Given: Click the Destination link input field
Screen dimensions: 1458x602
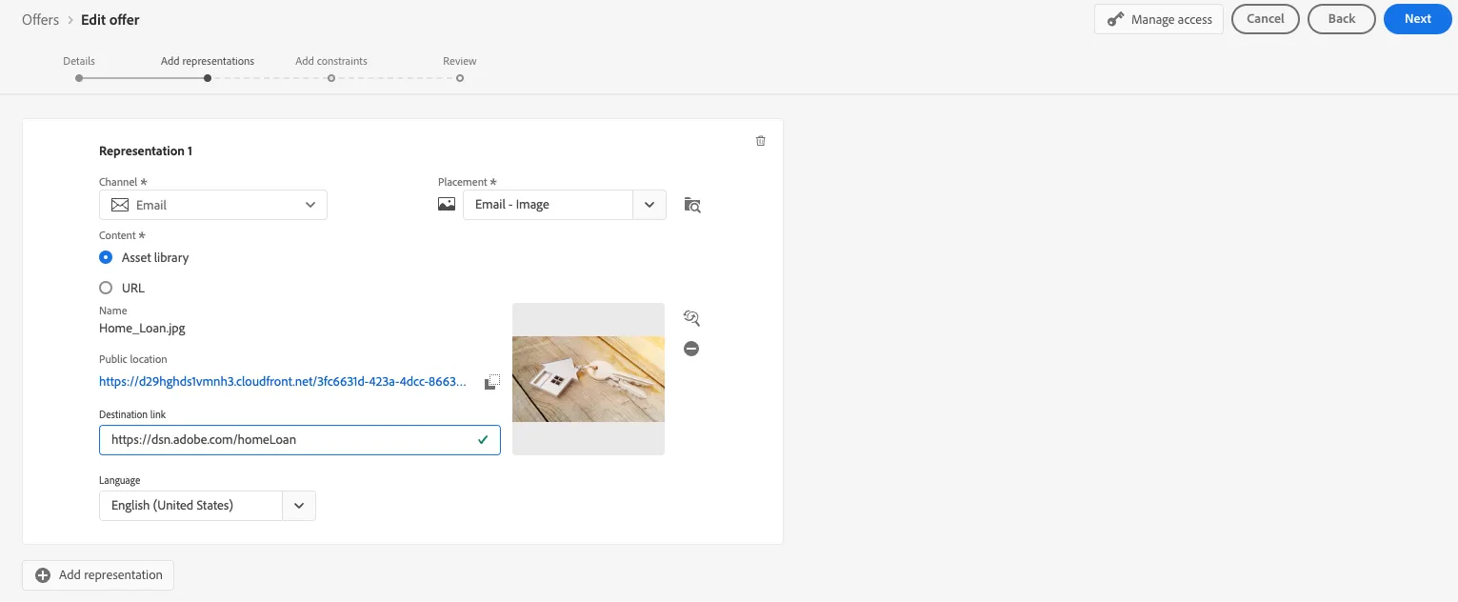Looking at the screenshot, I should click(x=300, y=440).
